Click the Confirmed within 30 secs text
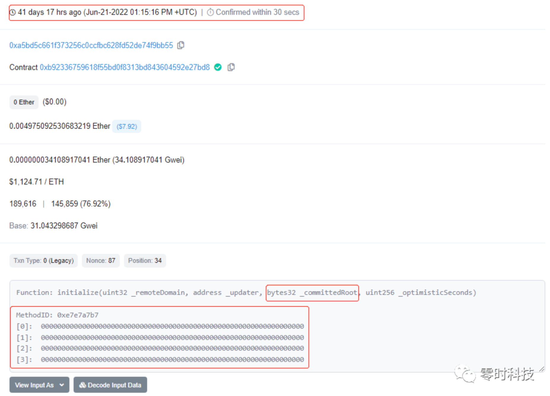The height and width of the screenshot is (396, 550). click(x=257, y=12)
